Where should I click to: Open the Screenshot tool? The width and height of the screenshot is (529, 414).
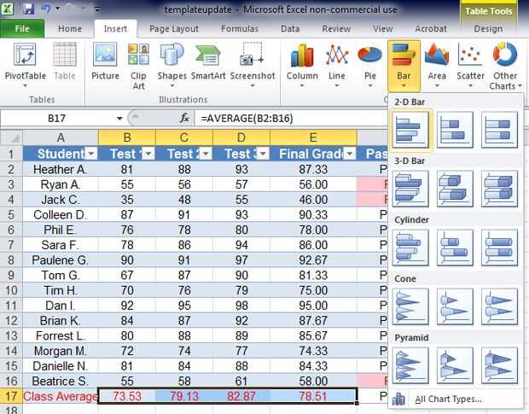click(253, 64)
